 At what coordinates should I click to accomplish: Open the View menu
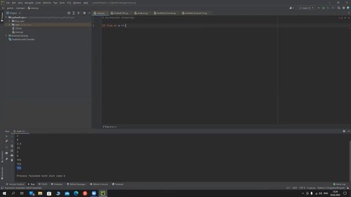pyautogui.click(x=20, y=3)
